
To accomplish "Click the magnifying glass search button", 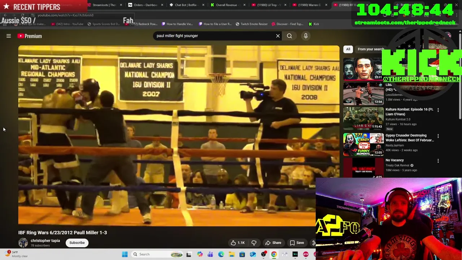I will (x=289, y=36).
